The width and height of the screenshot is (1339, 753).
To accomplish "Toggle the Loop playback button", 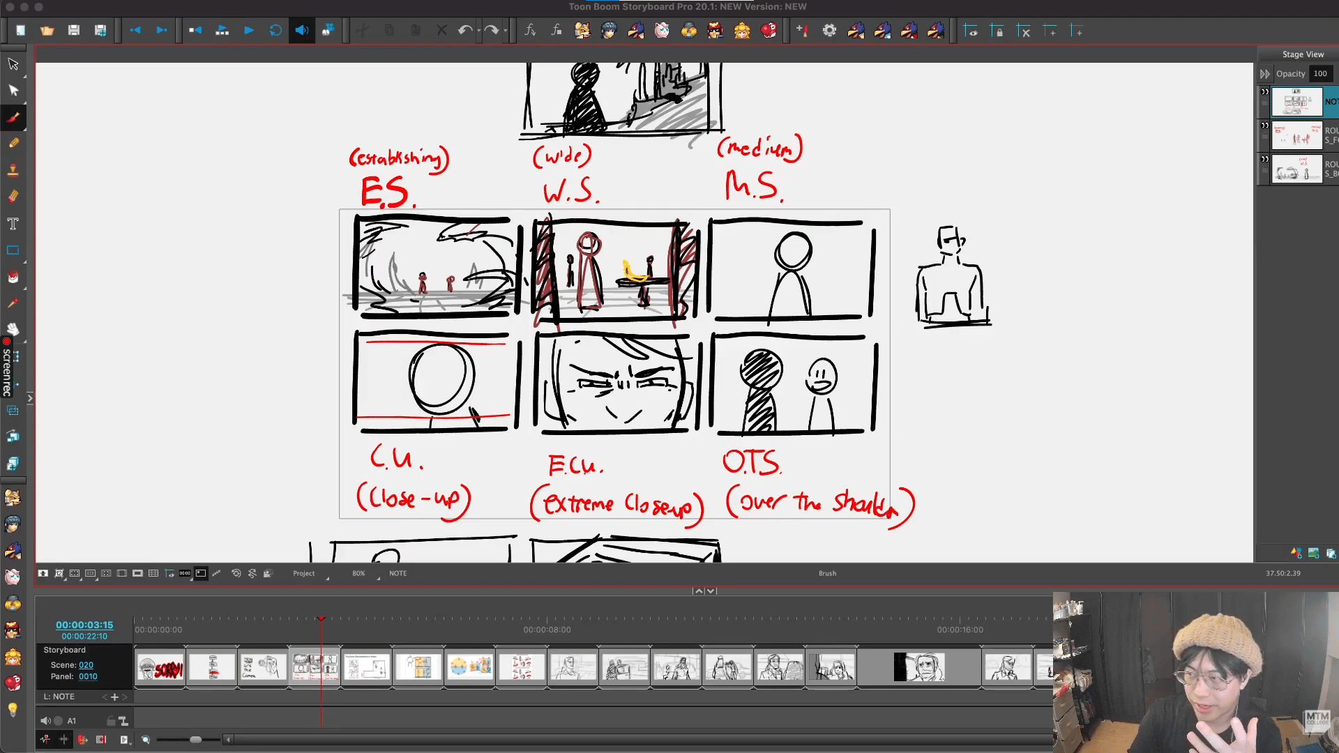I will click(x=275, y=31).
